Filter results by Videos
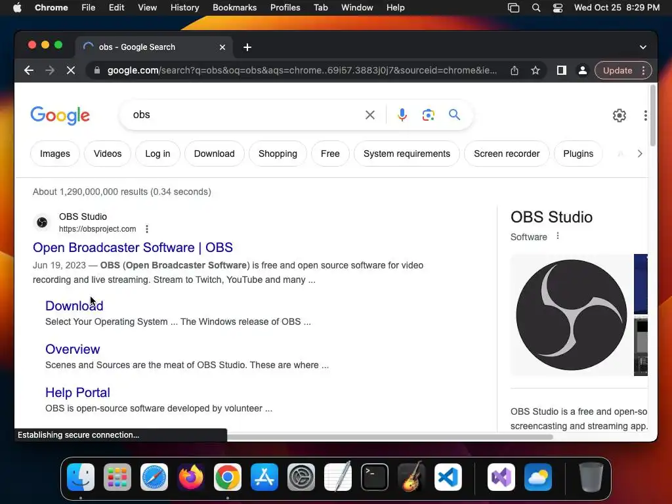The height and width of the screenshot is (504, 672). coord(108,154)
